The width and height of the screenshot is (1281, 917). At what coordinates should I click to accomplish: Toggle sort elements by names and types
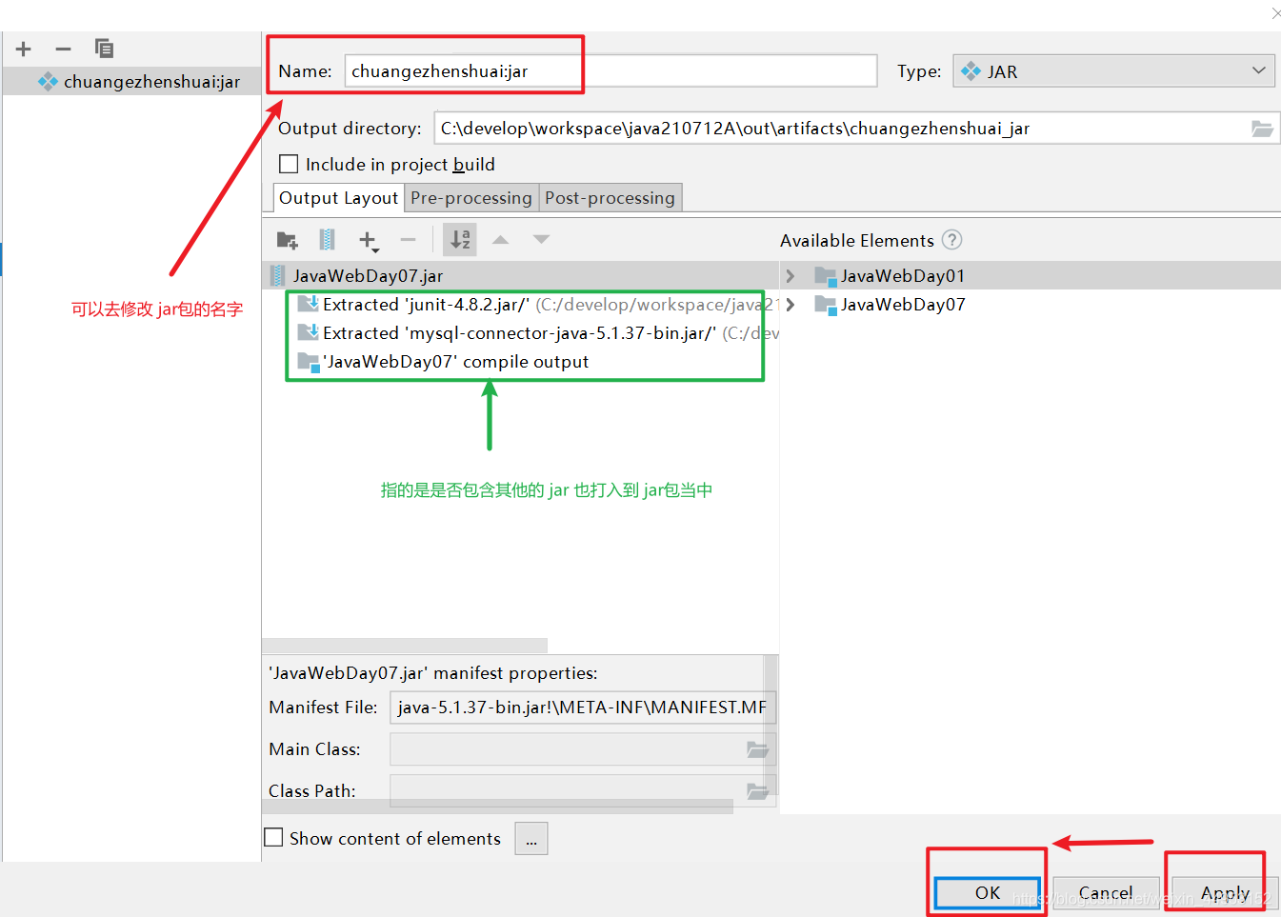coord(460,240)
